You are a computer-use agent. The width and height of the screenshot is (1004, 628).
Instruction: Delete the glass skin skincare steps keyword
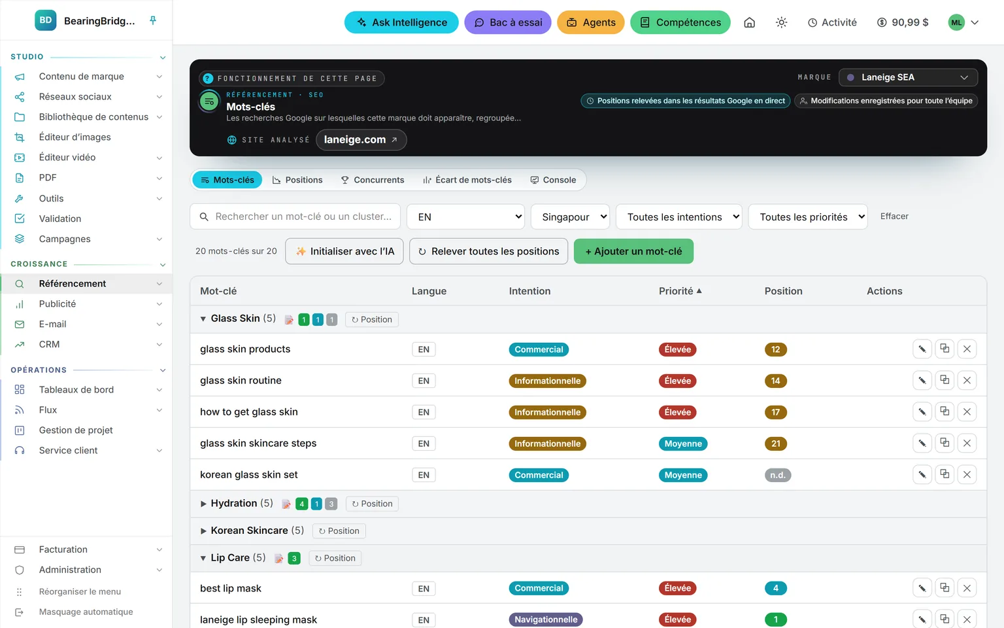point(967,443)
